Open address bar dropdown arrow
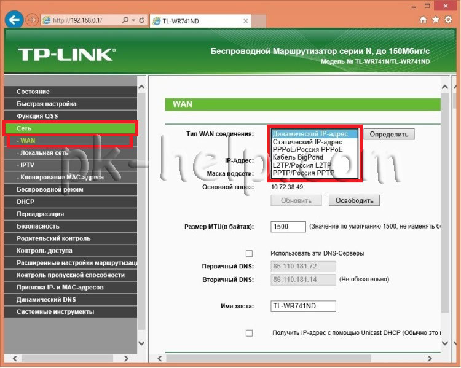The image size is (461, 368). [x=133, y=20]
